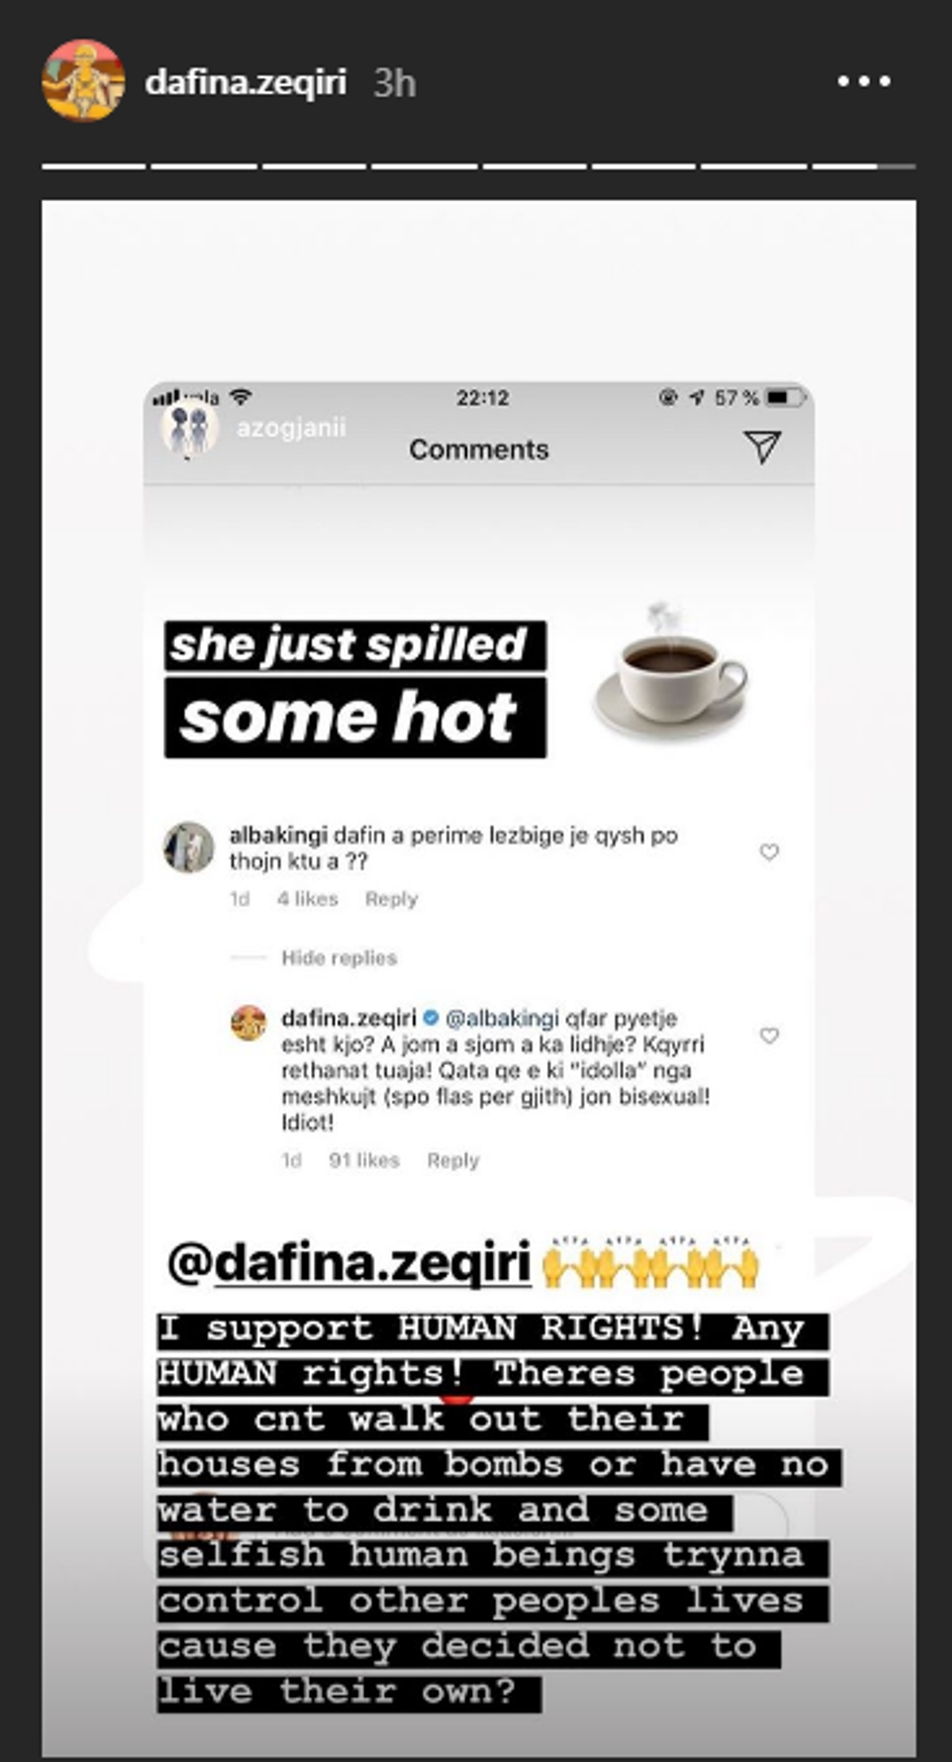The width and height of the screenshot is (952, 1762).
Task: Click the azogjanii username label
Action: (x=290, y=428)
